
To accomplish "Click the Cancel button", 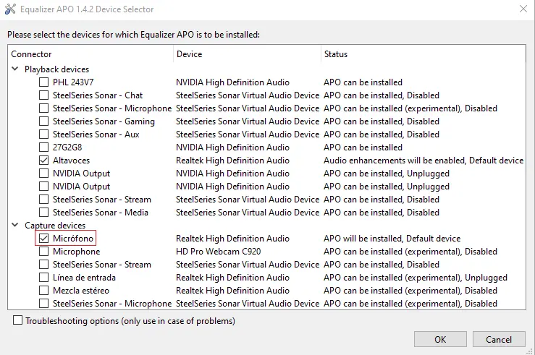I will click(499, 339).
